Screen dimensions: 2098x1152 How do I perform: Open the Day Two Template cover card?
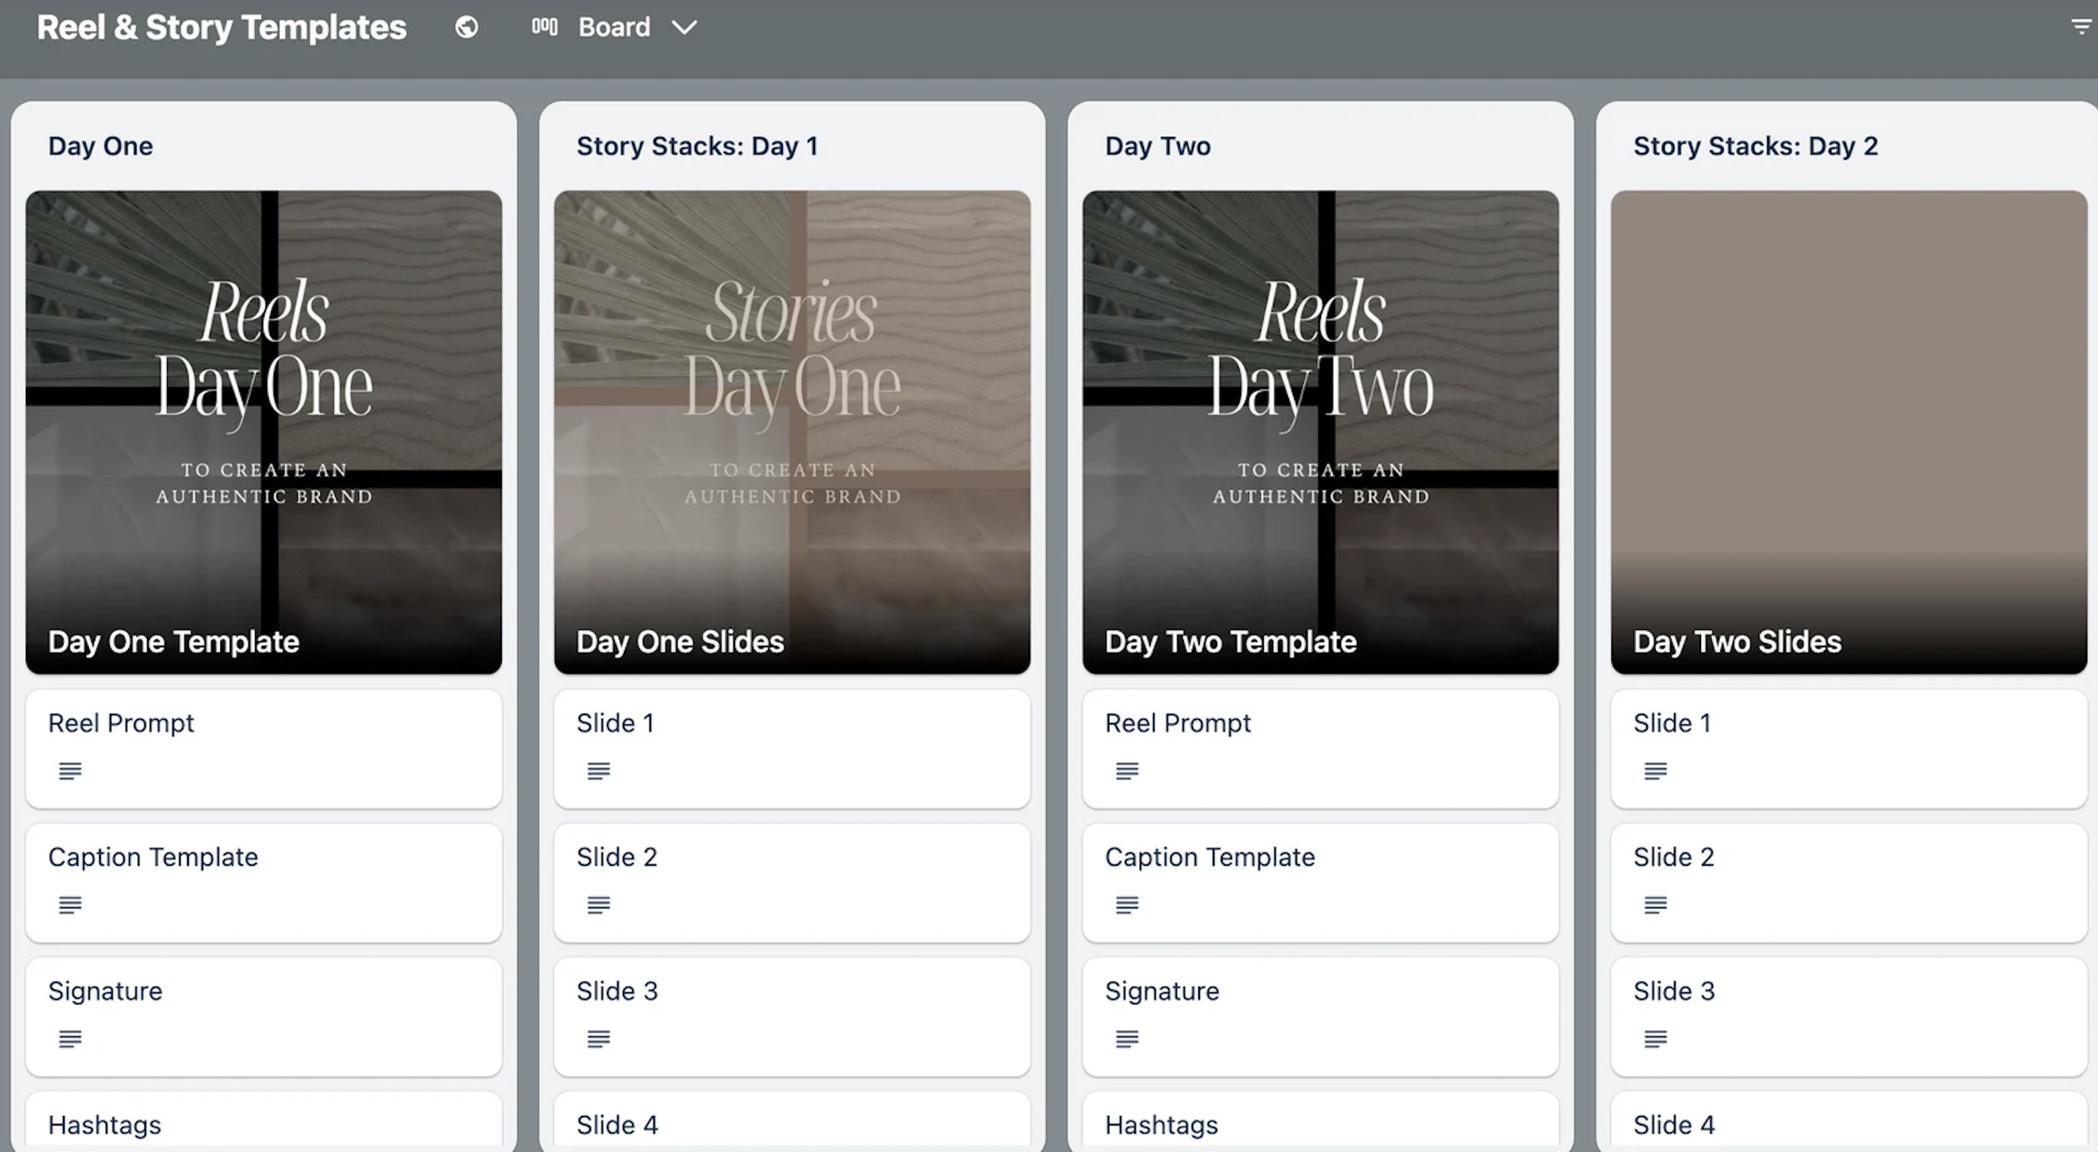point(1320,431)
